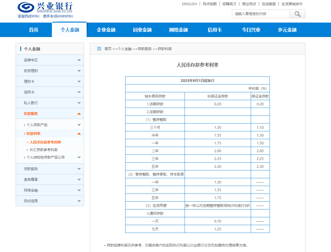Expand the 品牌专区 sidebar section
This screenshot has height=252, width=331.
[79, 60]
